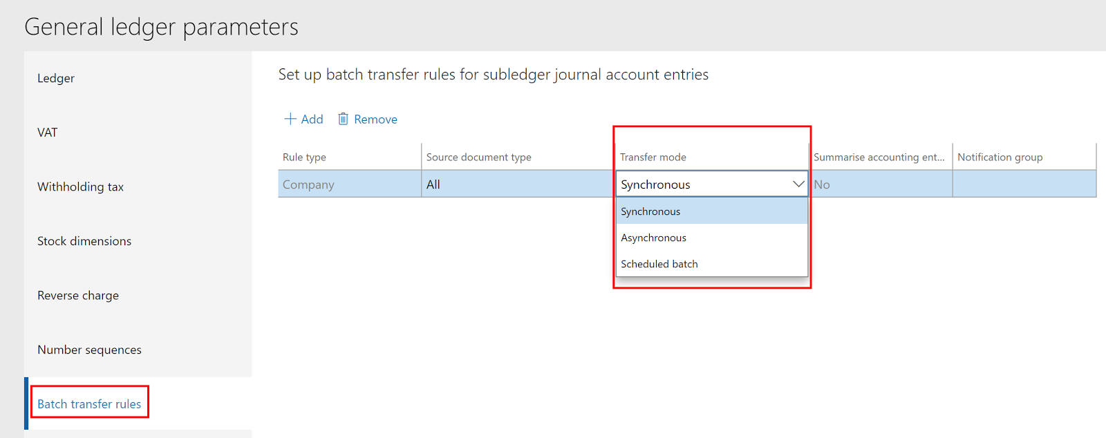The width and height of the screenshot is (1106, 438).
Task: Go to Withholding tax tab
Action: tap(80, 187)
